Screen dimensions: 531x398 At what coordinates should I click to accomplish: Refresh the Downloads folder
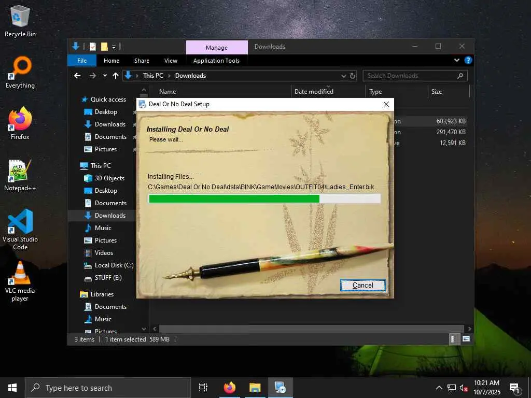(x=353, y=76)
